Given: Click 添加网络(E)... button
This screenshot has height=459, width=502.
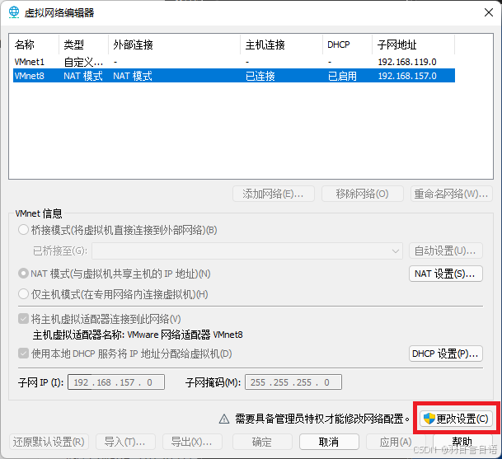Looking at the screenshot, I should coord(274,194).
